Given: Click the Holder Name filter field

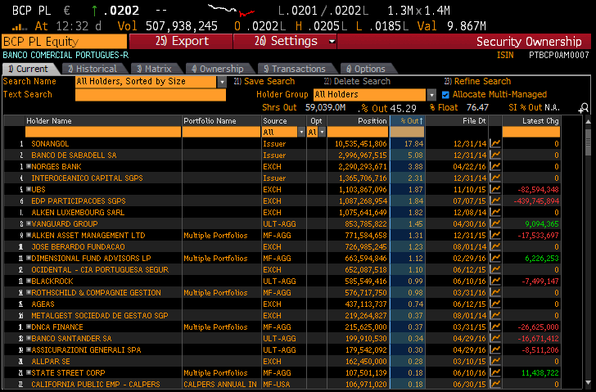Looking at the screenshot, I should pyautogui.click(x=103, y=133).
